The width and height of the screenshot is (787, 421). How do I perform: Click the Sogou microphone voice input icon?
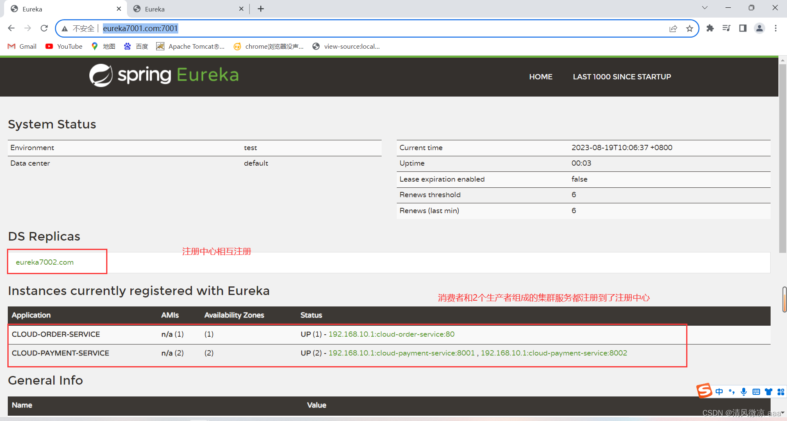coord(744,392)
